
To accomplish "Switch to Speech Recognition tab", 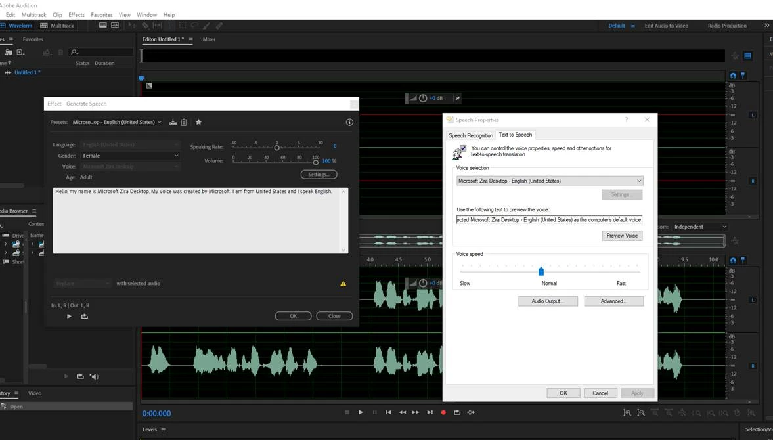I will pos(471,135).
